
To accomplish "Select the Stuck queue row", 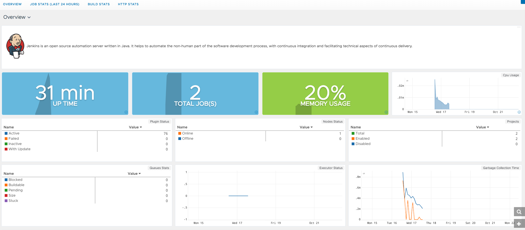I will point(87,201).
